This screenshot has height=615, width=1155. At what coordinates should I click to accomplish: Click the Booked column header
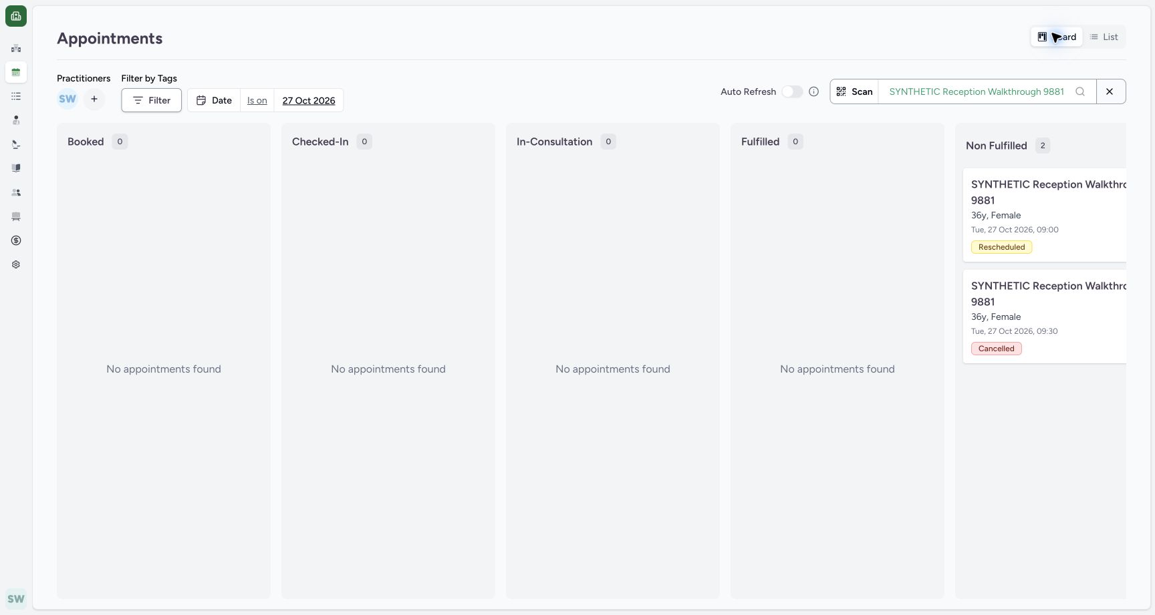tap(86, 142)
